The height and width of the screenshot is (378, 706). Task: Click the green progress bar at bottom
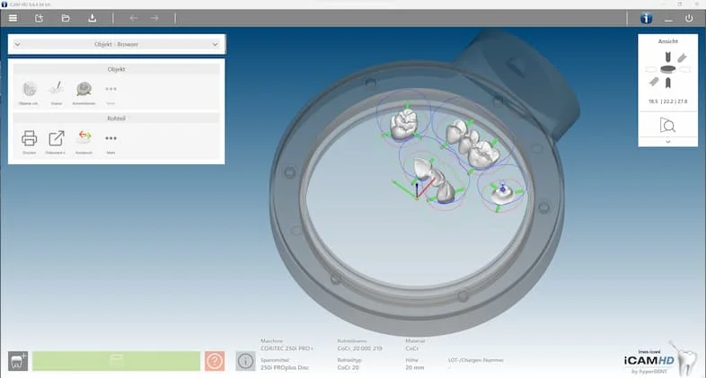[116, 360]
